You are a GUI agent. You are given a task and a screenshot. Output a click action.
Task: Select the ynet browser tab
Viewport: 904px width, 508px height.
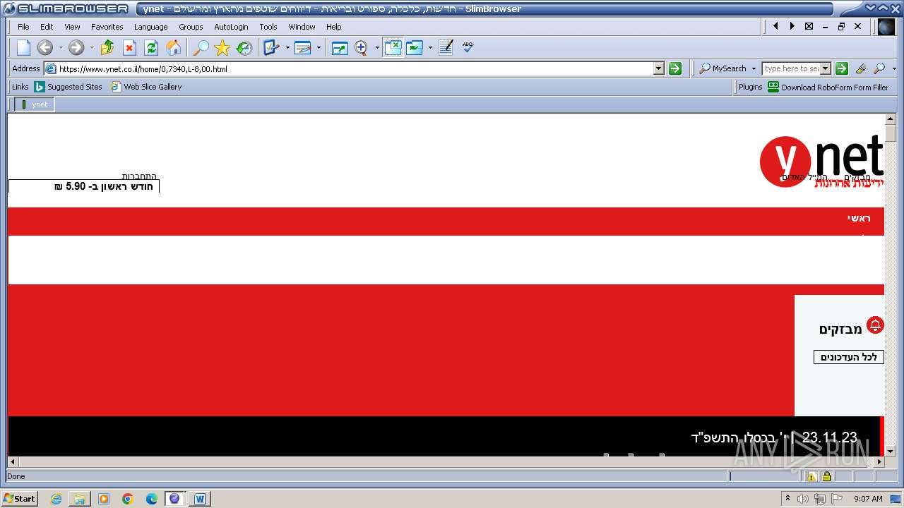35,104
